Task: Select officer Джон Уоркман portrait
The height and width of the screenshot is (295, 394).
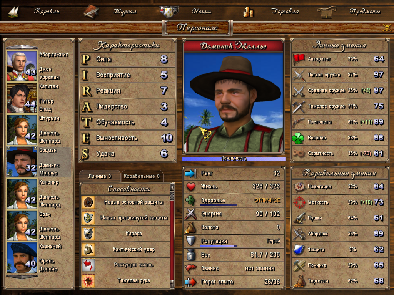Action: (x=22, y=66)
